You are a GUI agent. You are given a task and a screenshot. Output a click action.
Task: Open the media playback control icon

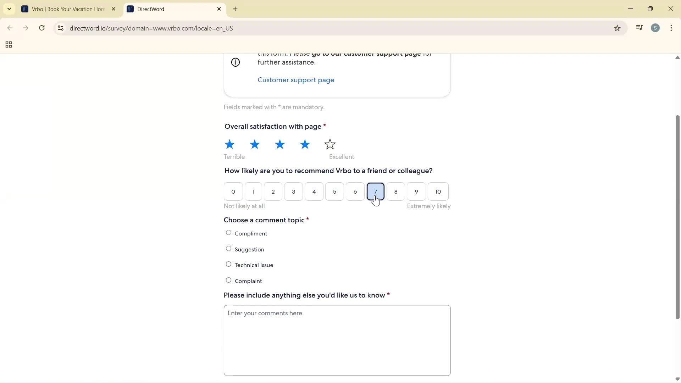pos(639,28)
